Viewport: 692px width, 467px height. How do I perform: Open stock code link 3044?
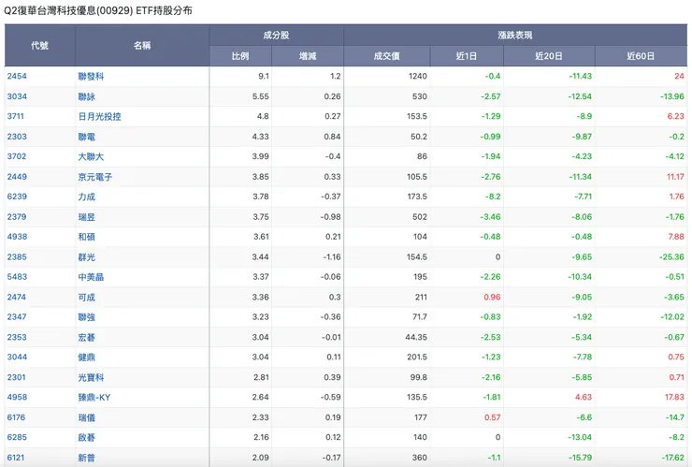point(17,357)
